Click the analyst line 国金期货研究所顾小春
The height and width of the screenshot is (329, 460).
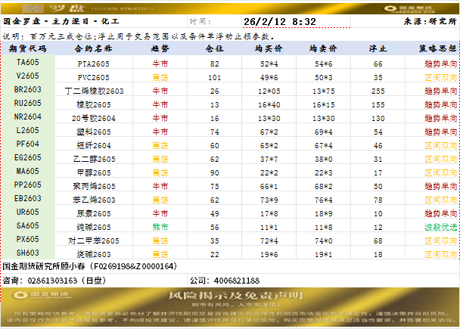pyautogui.click(x=90, y=266)
